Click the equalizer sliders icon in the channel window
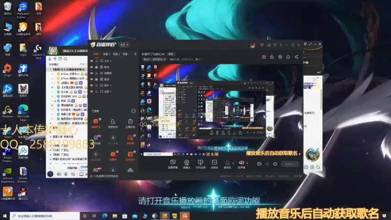 click(x=73, y=174)
